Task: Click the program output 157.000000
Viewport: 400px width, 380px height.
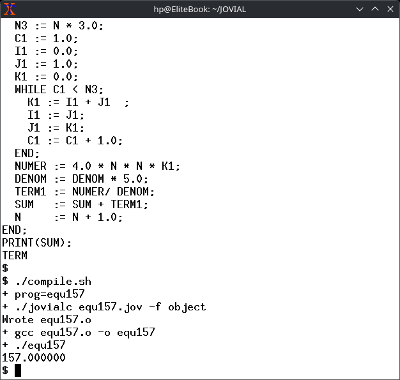Action: pyautogui.click(x=34, y=358)
